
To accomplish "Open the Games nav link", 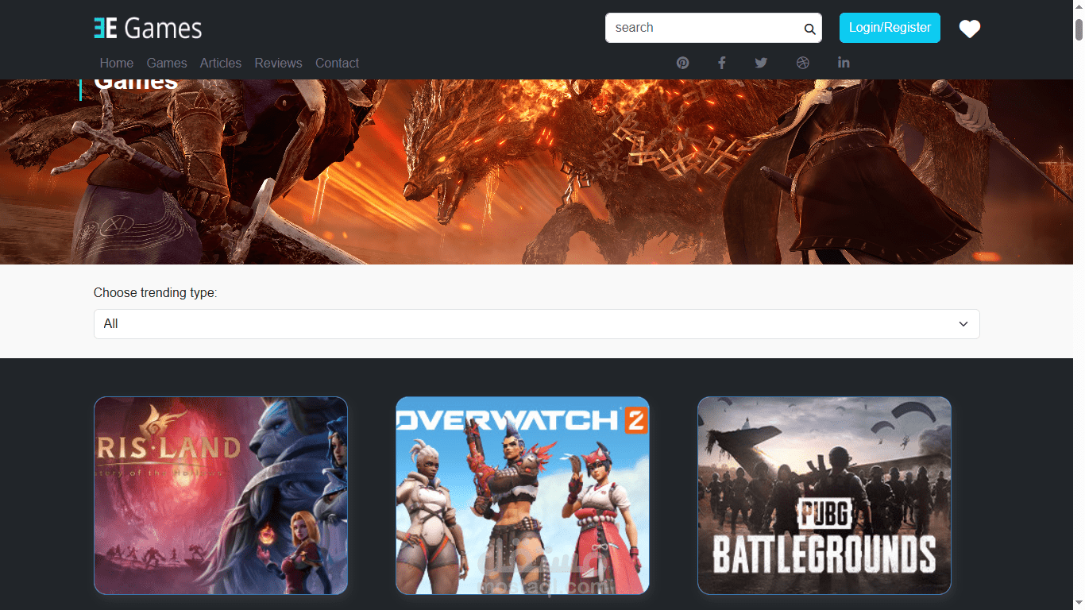I will [x=167, y=63].
